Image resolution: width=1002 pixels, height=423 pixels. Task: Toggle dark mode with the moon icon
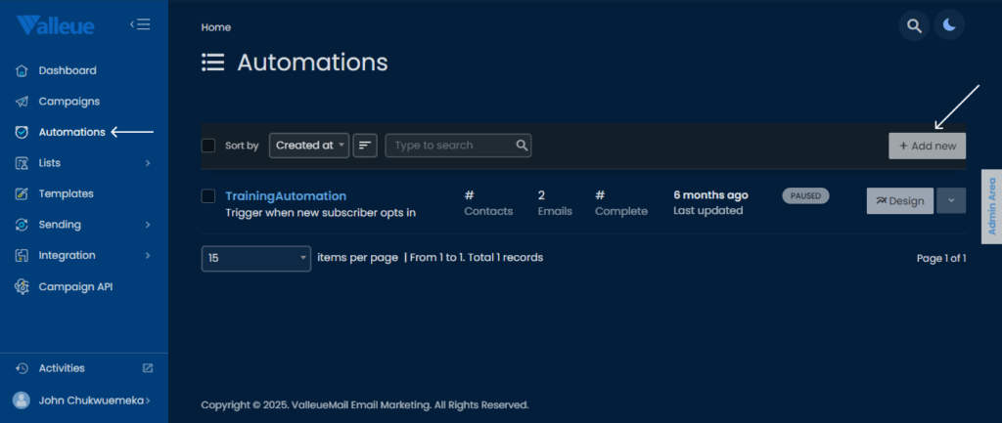click(949, 26)
